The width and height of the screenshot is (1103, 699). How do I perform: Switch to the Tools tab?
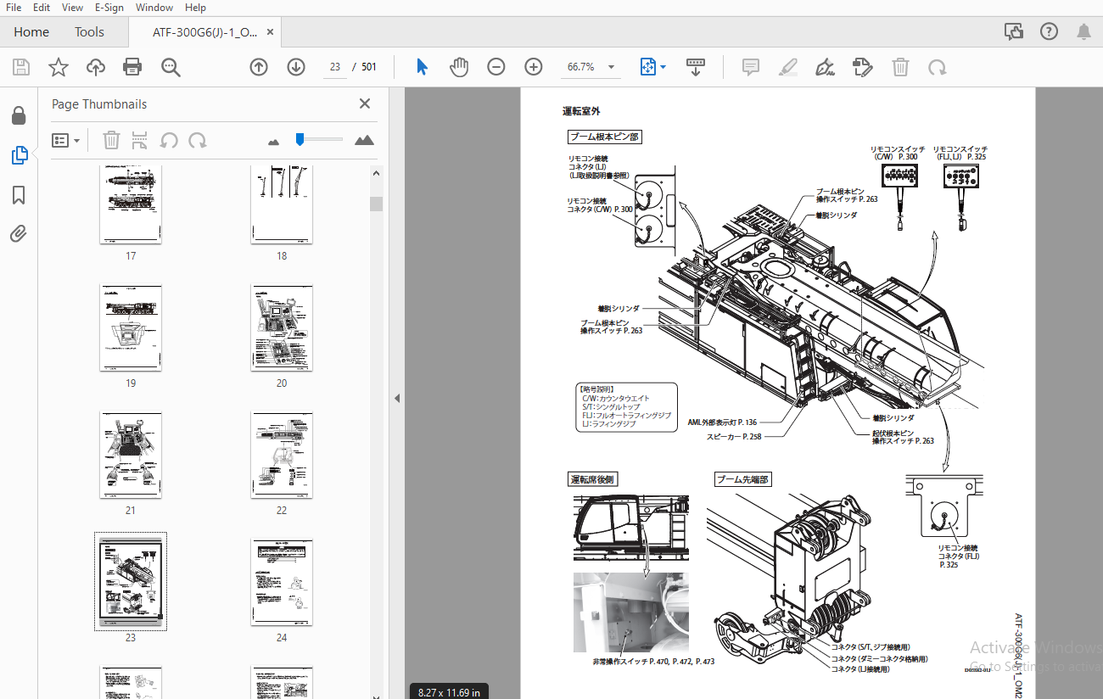[x=89, y=32]
